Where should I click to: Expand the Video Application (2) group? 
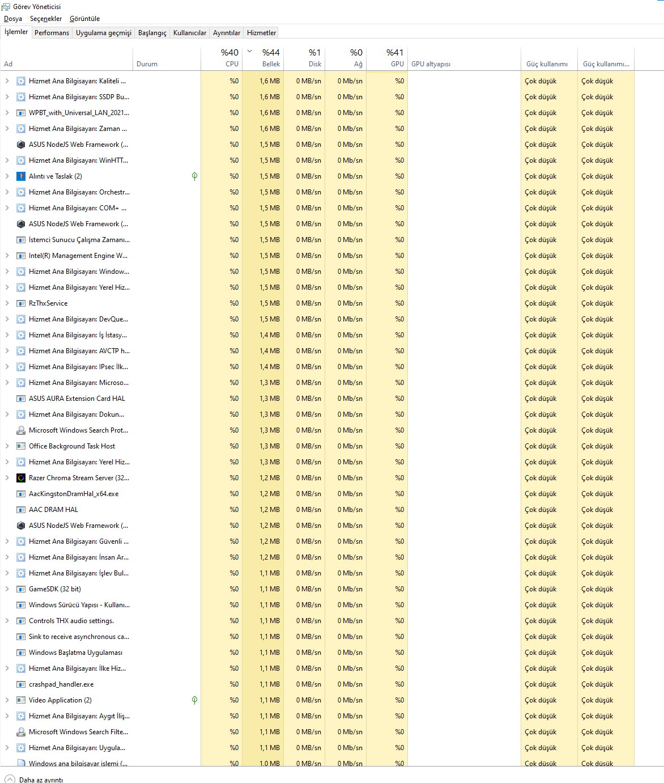pos(7,700)
